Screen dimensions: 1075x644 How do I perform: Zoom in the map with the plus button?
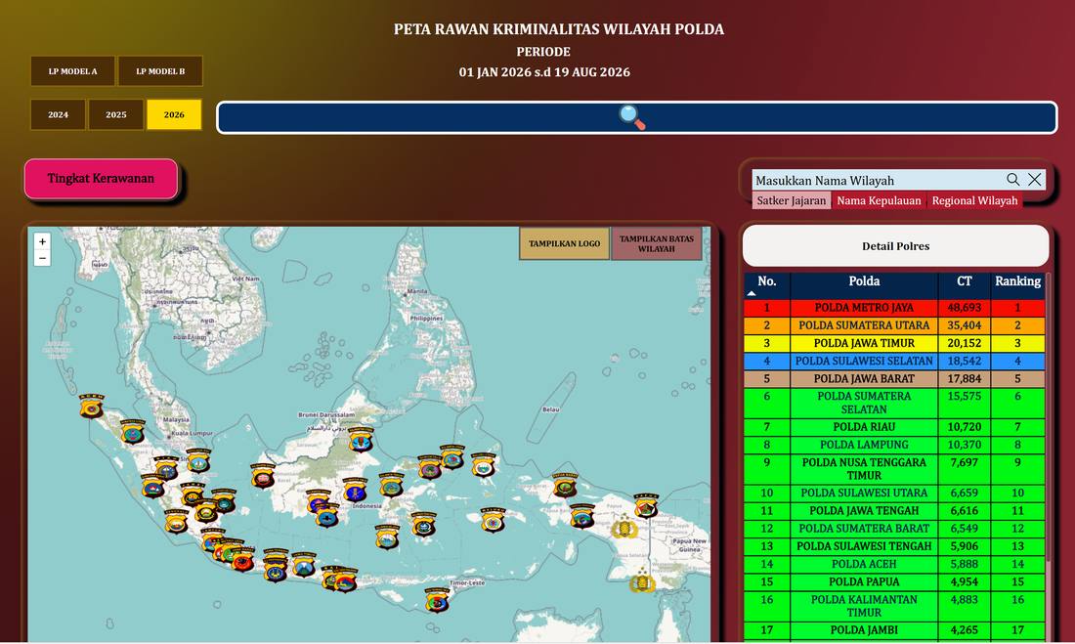click(42, 242)
